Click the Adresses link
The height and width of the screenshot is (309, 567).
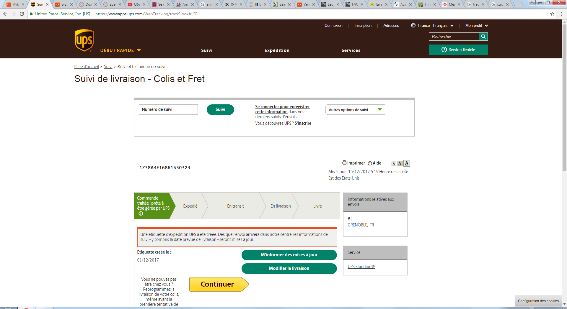point(391,25)
